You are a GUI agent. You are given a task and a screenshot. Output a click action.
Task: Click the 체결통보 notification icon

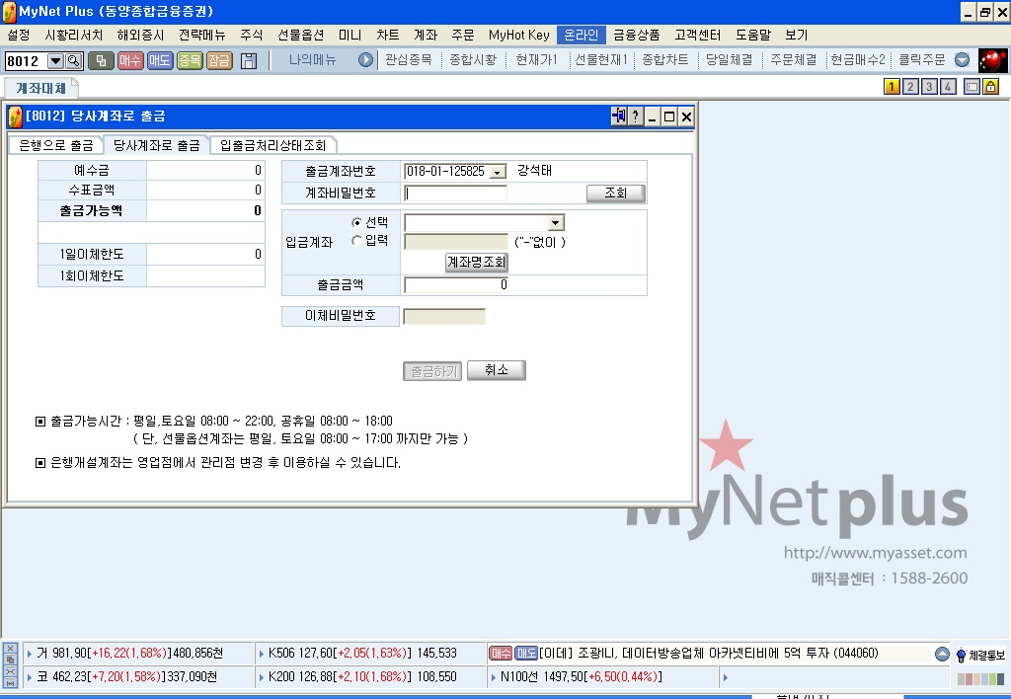(x=980, y=656)
